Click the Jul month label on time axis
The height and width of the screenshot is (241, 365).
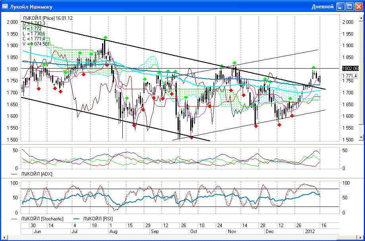[75, 231]
